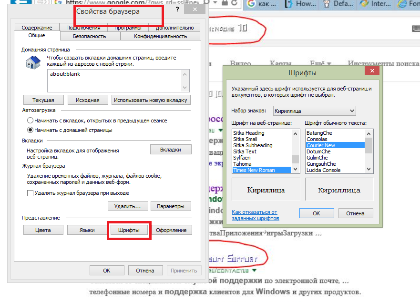Click the question mark help icon
The height and width of the screenshot is (302, 420).
[177, 9]
